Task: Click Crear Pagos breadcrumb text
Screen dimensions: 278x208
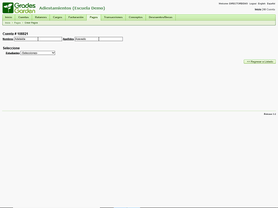Action: point(31,23)
